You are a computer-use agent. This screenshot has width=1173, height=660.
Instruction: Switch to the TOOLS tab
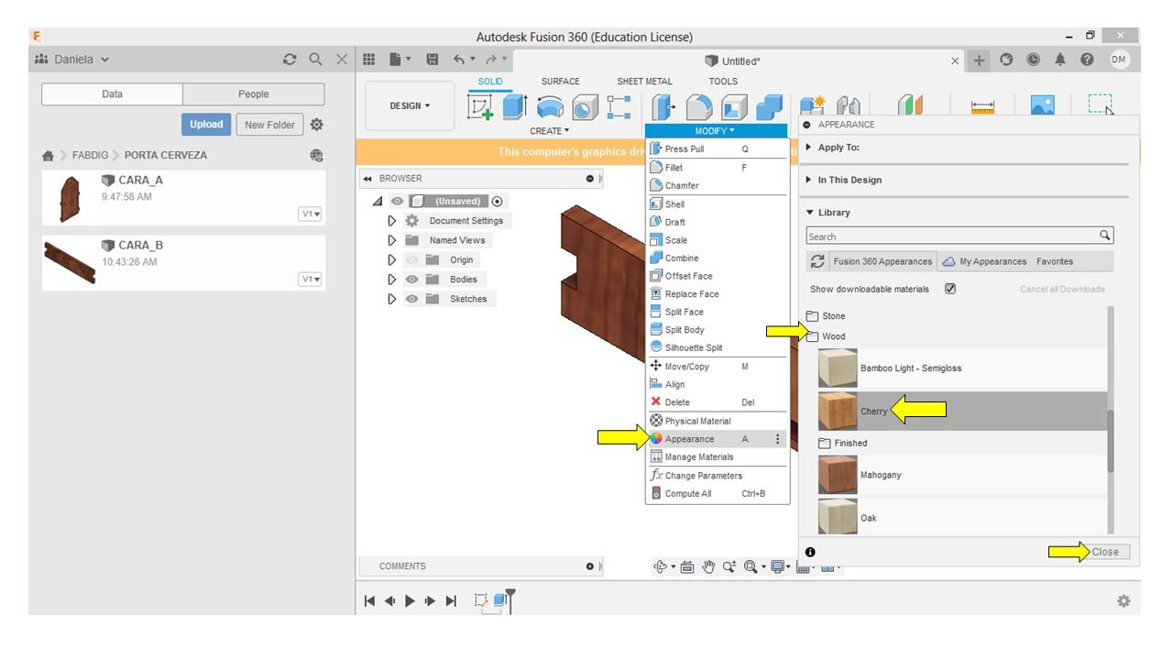pos(723,82)
